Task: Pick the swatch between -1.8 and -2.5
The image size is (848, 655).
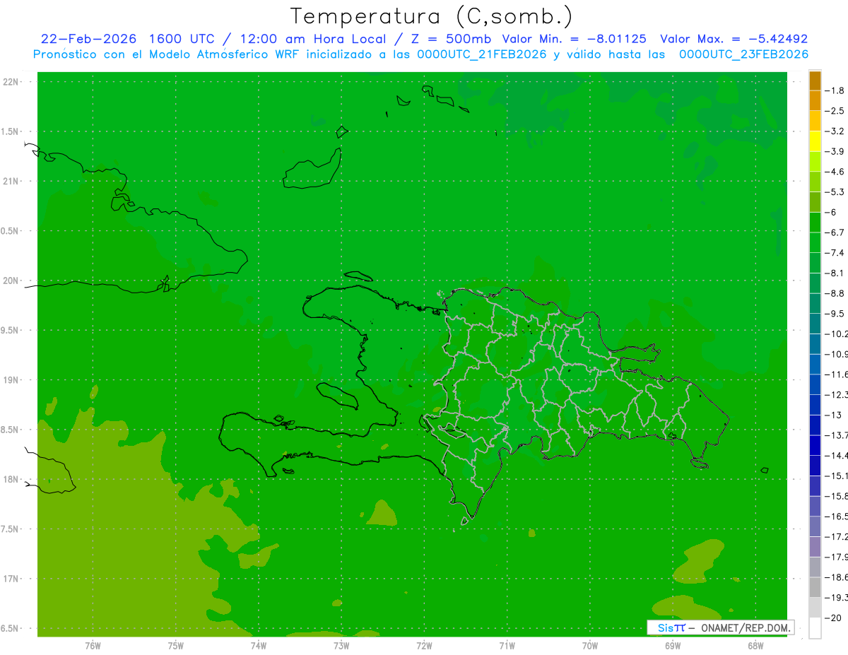Action: [815, 100]
